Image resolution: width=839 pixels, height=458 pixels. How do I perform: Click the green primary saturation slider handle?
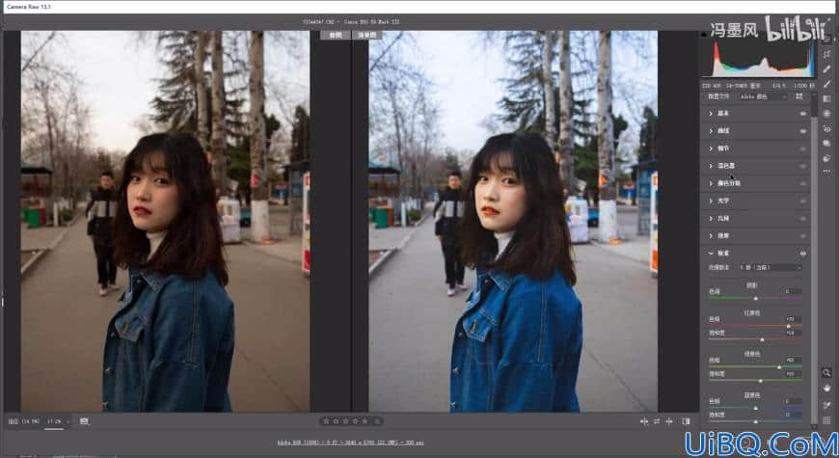760,381
